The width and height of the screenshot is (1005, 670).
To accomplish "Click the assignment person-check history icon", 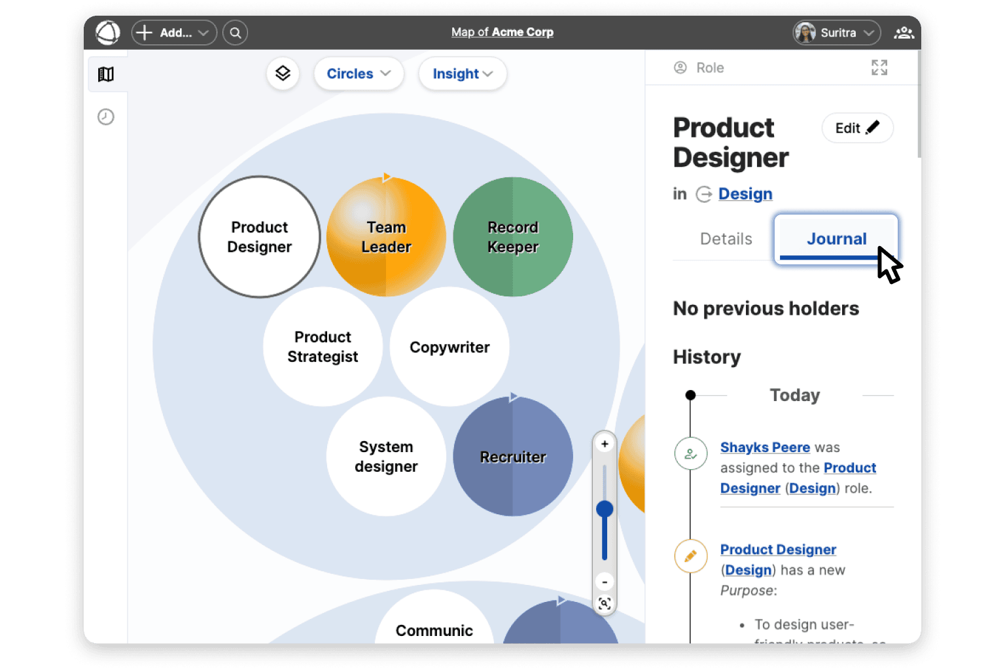I will tap(691, 453).
